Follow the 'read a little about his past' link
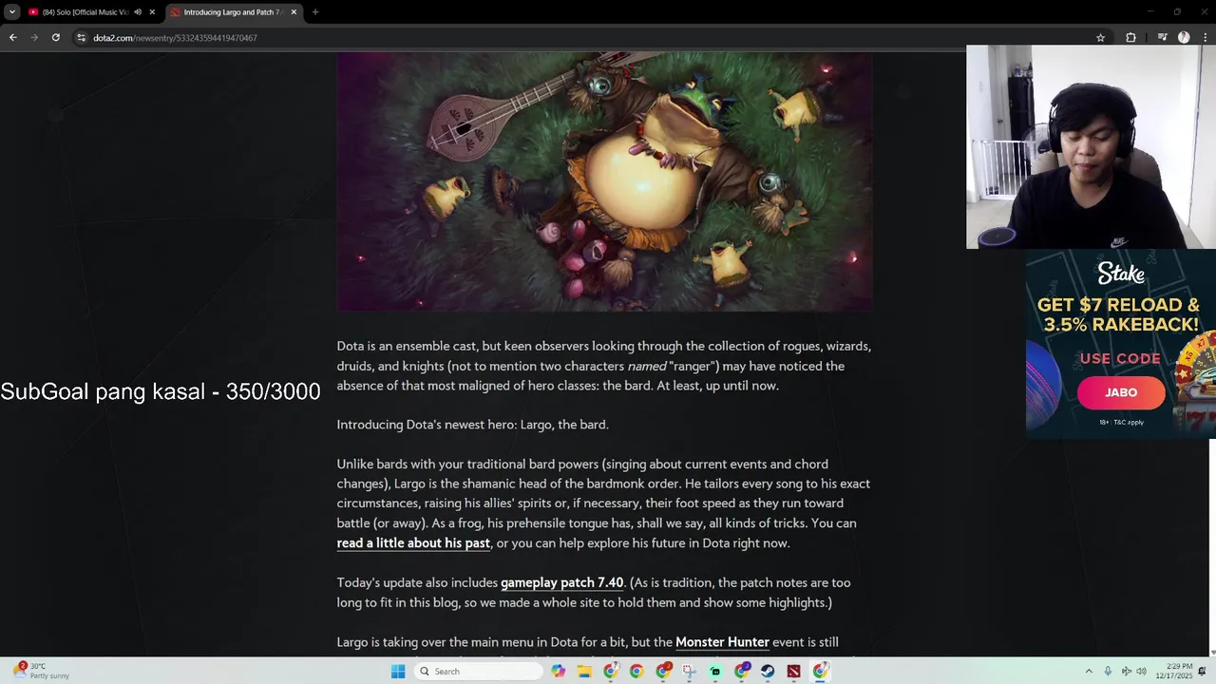Viewport: 1216px width, 684px height. tap(413, 543)
